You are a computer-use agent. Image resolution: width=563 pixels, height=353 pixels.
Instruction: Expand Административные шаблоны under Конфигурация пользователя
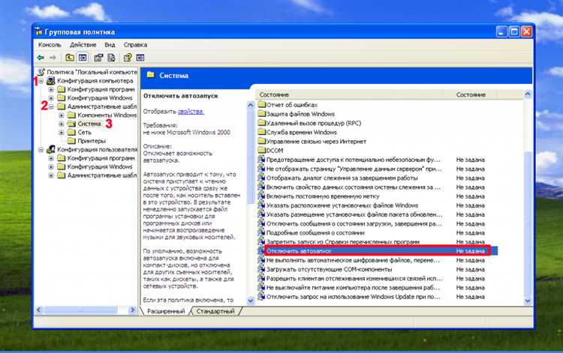[51, 175]
